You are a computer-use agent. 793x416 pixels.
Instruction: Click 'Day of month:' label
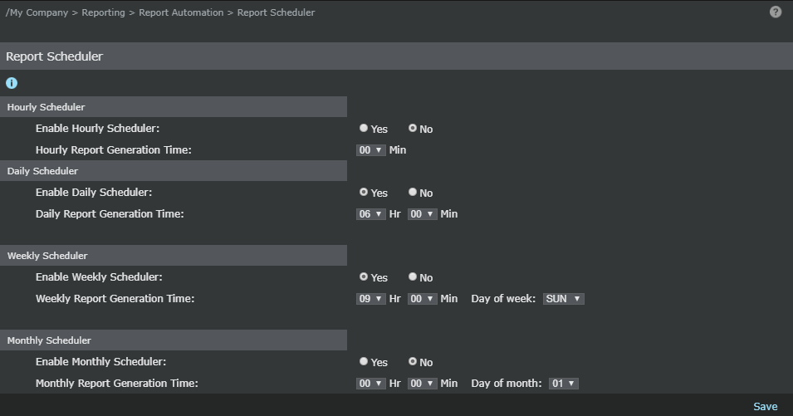pyautogui.click(x=507, y=384)
